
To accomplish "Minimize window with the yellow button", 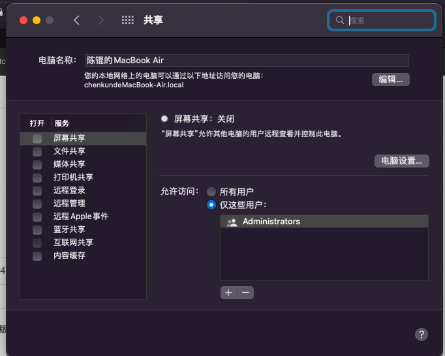I will pyautogui.click(x=37, y=20).
